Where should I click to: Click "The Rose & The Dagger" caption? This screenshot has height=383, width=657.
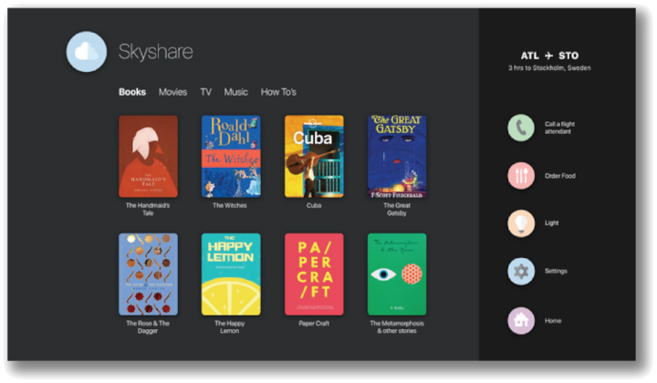148,326
